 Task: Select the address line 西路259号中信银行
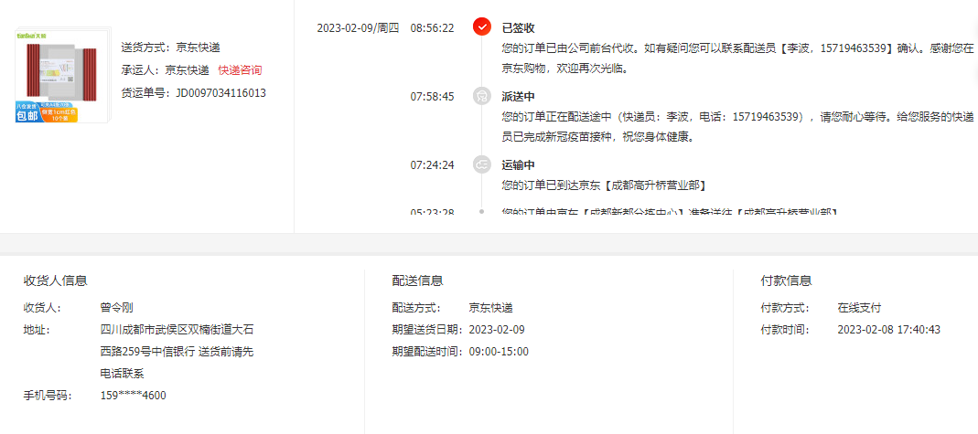pos(147,352)
